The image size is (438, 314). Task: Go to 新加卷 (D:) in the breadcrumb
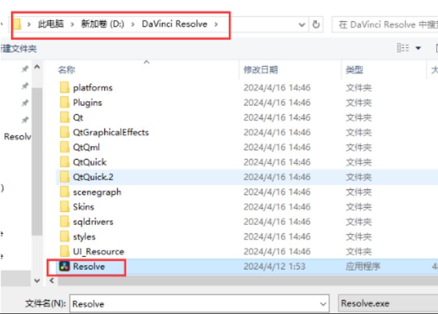pyautogui.click(x=103, y=24)
